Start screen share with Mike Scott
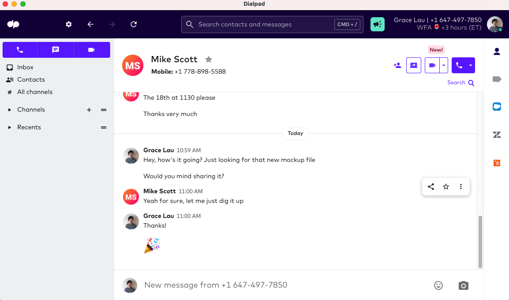 coord(414,65)
